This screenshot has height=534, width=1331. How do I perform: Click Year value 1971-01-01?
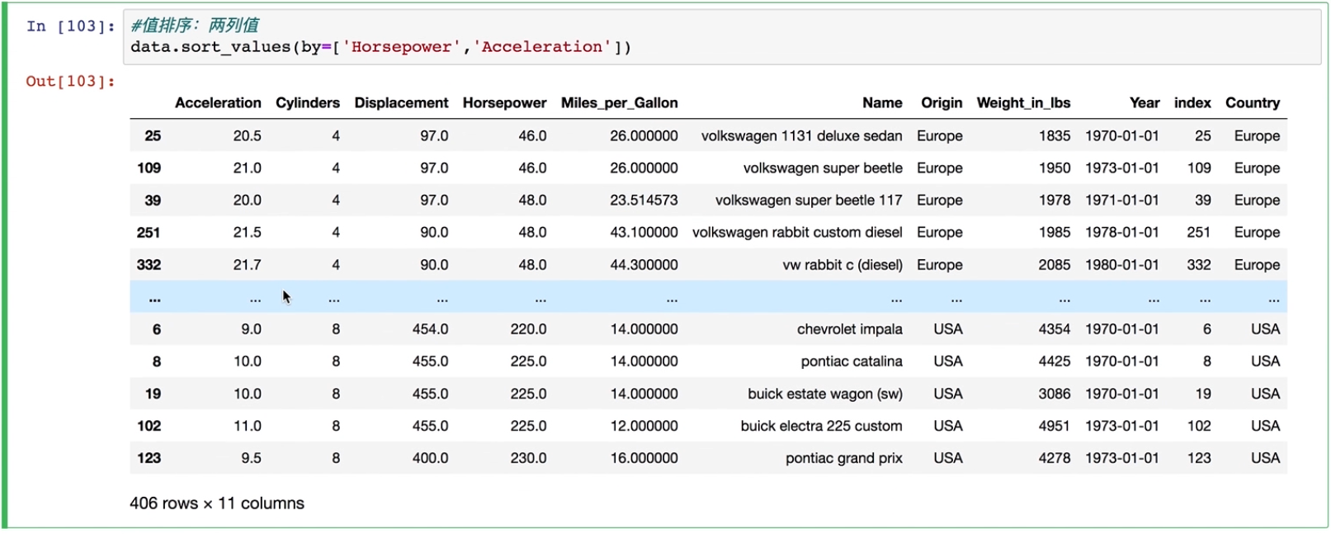[1122, 200]
